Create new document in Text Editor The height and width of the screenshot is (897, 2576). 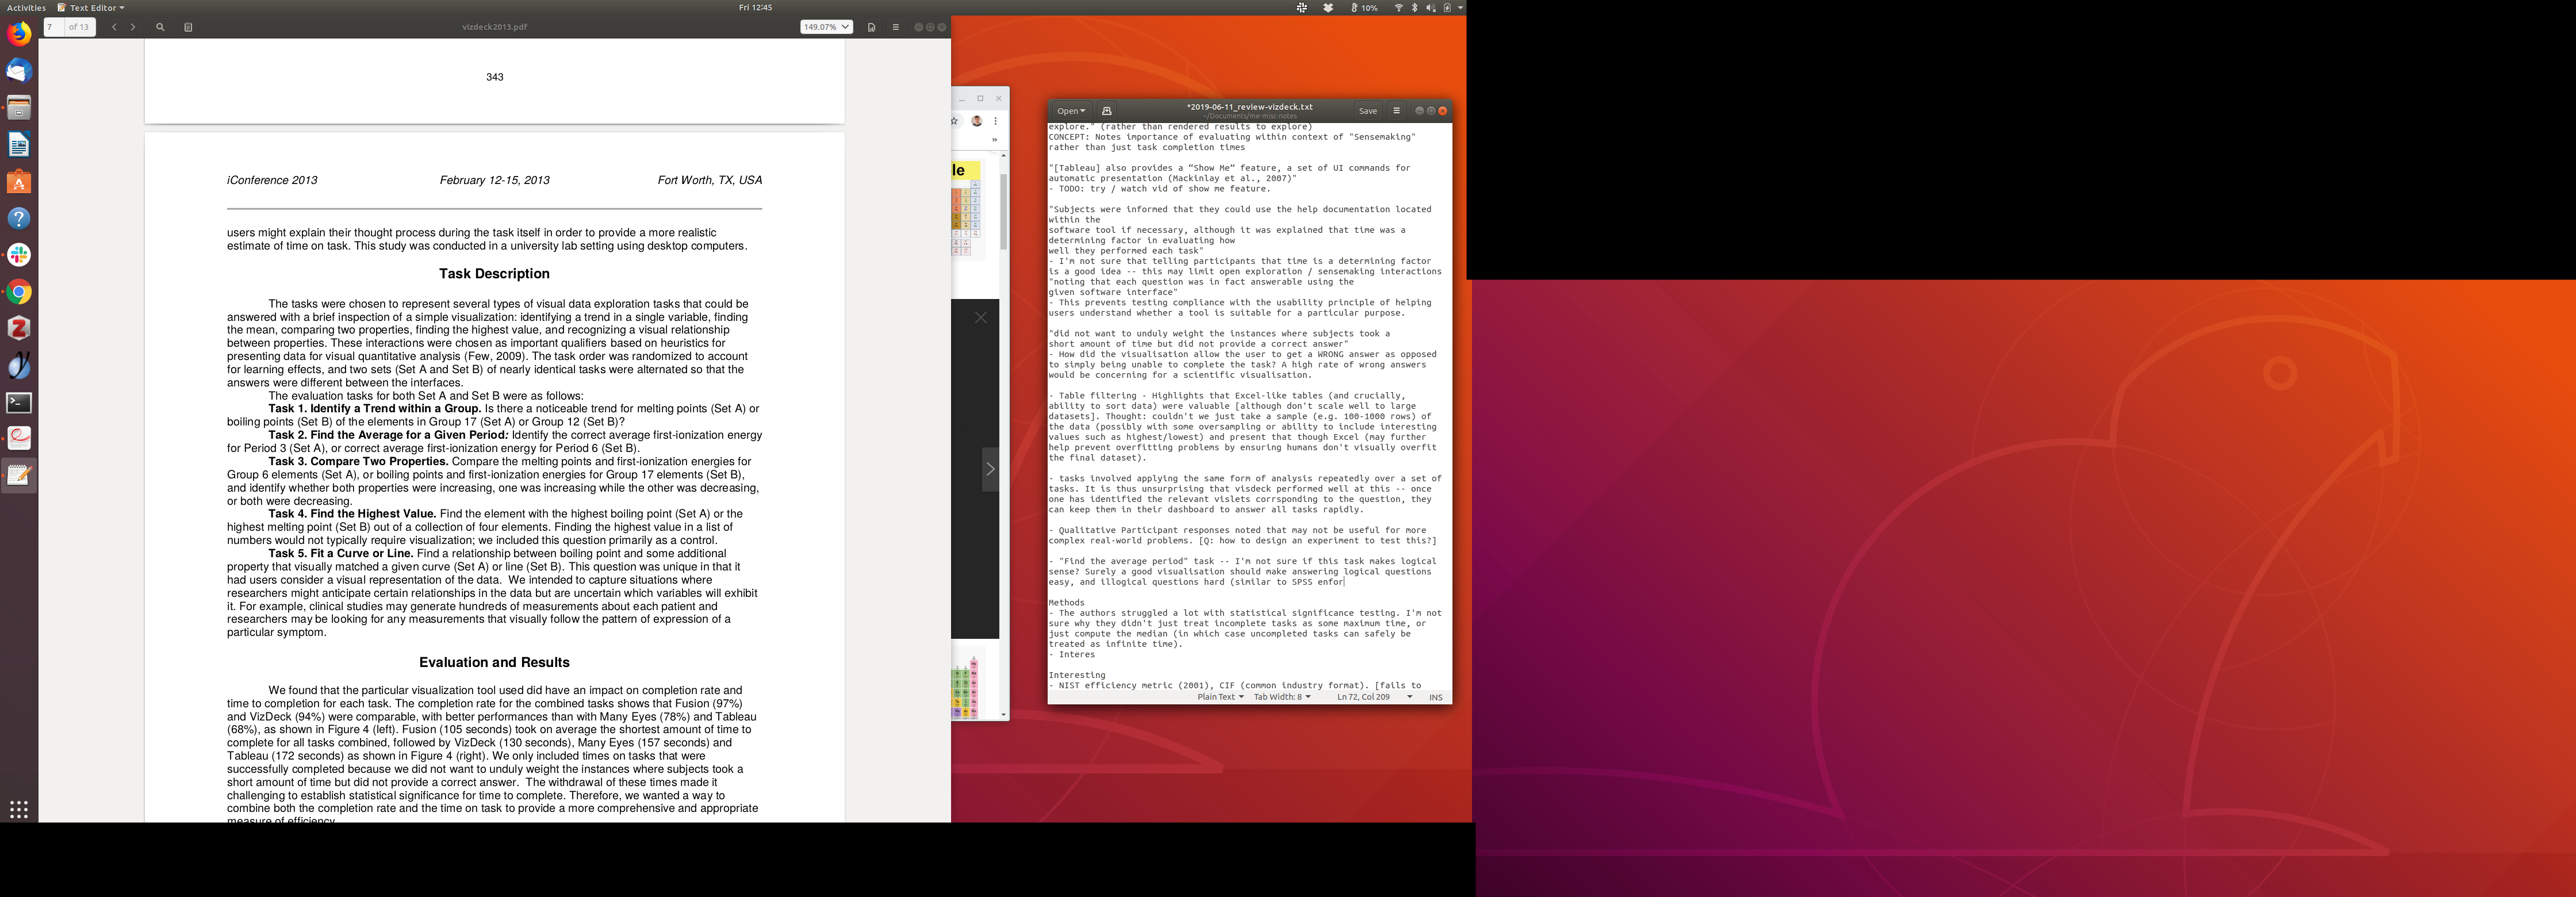(1107, 111)
